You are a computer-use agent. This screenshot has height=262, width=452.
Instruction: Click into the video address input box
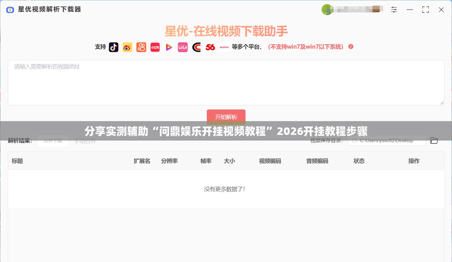coord(226,83)
